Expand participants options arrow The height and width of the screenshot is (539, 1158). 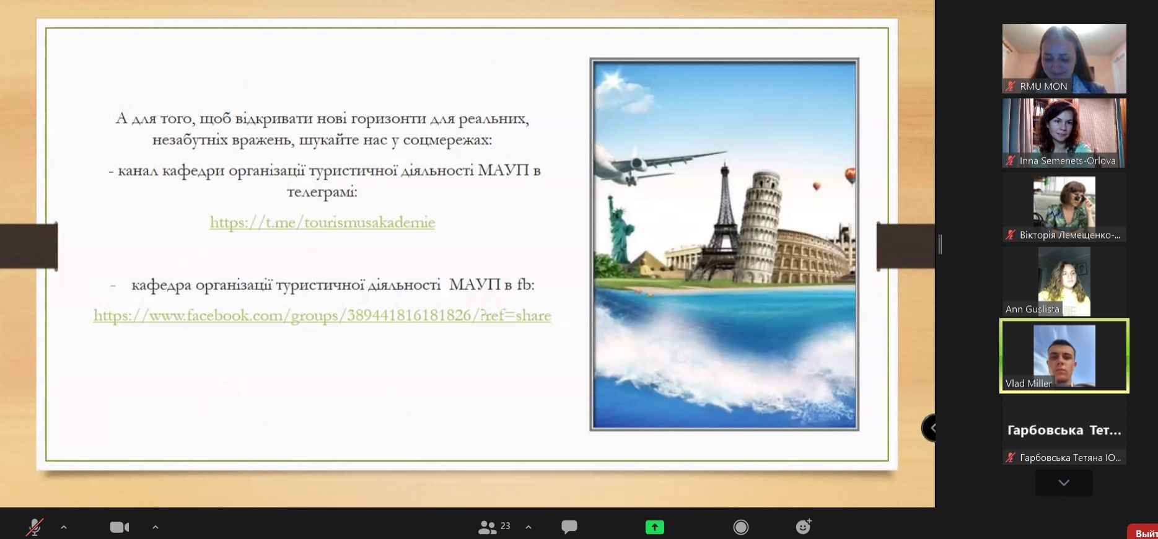click(529, 527)
